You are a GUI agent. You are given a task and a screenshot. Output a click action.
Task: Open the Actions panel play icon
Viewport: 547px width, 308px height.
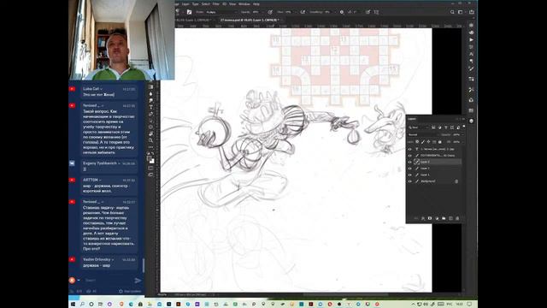(x=471, y=40)
